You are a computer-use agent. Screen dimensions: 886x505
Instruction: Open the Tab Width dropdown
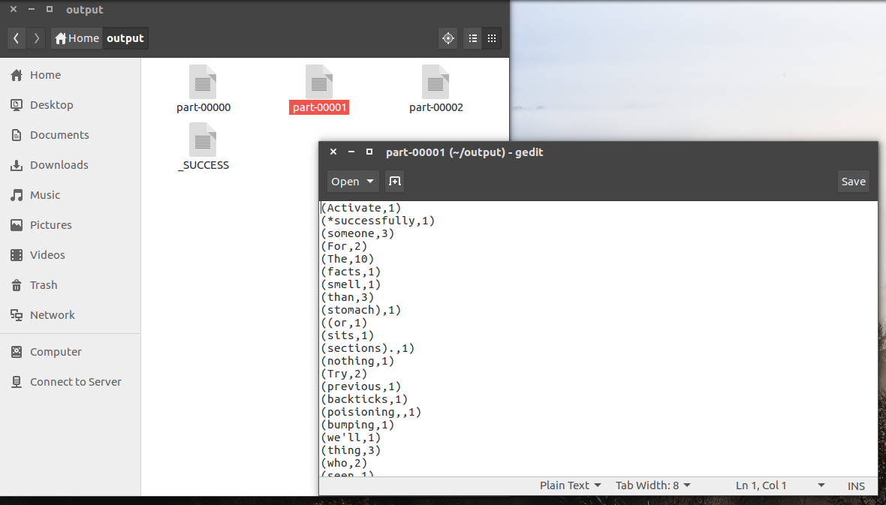coord(652,485)
